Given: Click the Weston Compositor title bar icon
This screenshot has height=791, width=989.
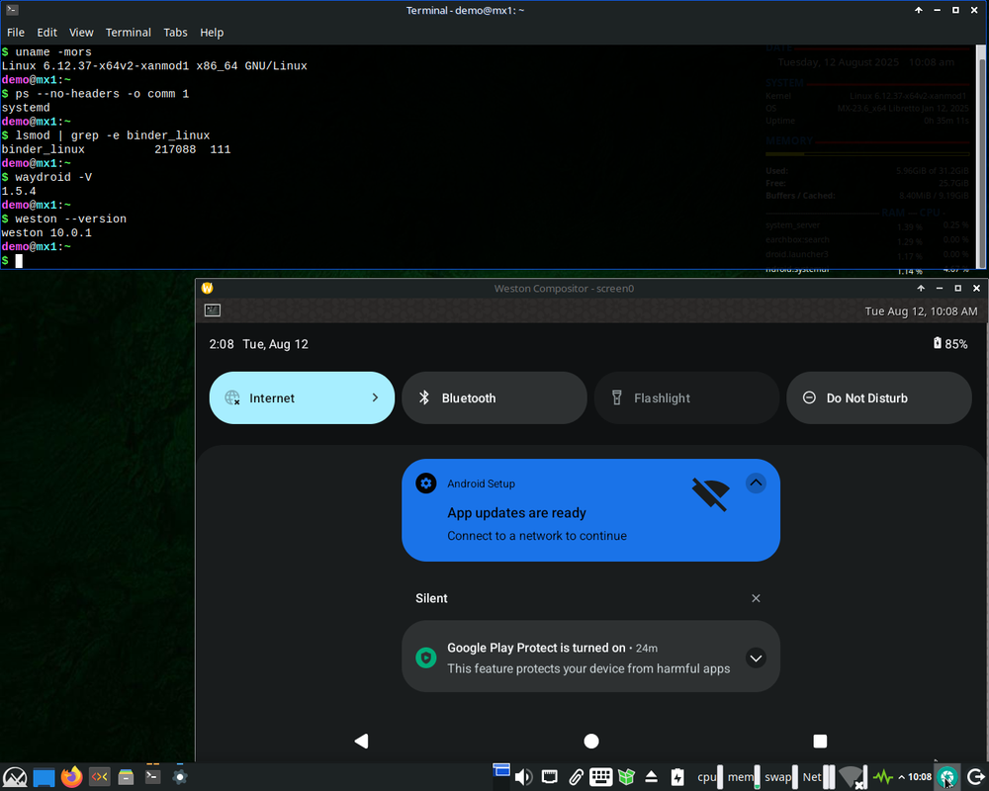Looking at the screenshot, I should (207, 289).
